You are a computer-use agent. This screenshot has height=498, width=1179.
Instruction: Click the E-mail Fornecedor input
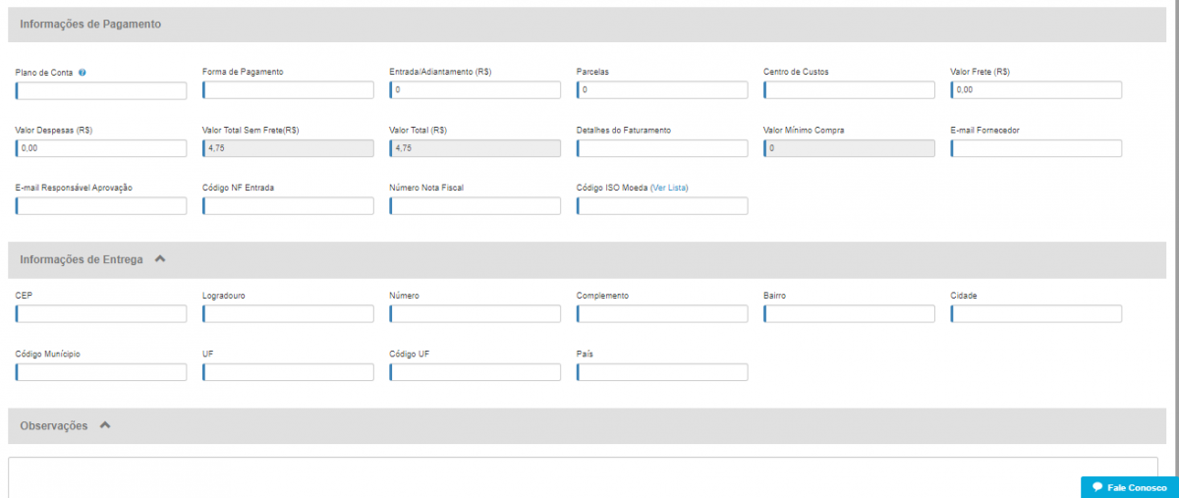[x=1037, y=148]
